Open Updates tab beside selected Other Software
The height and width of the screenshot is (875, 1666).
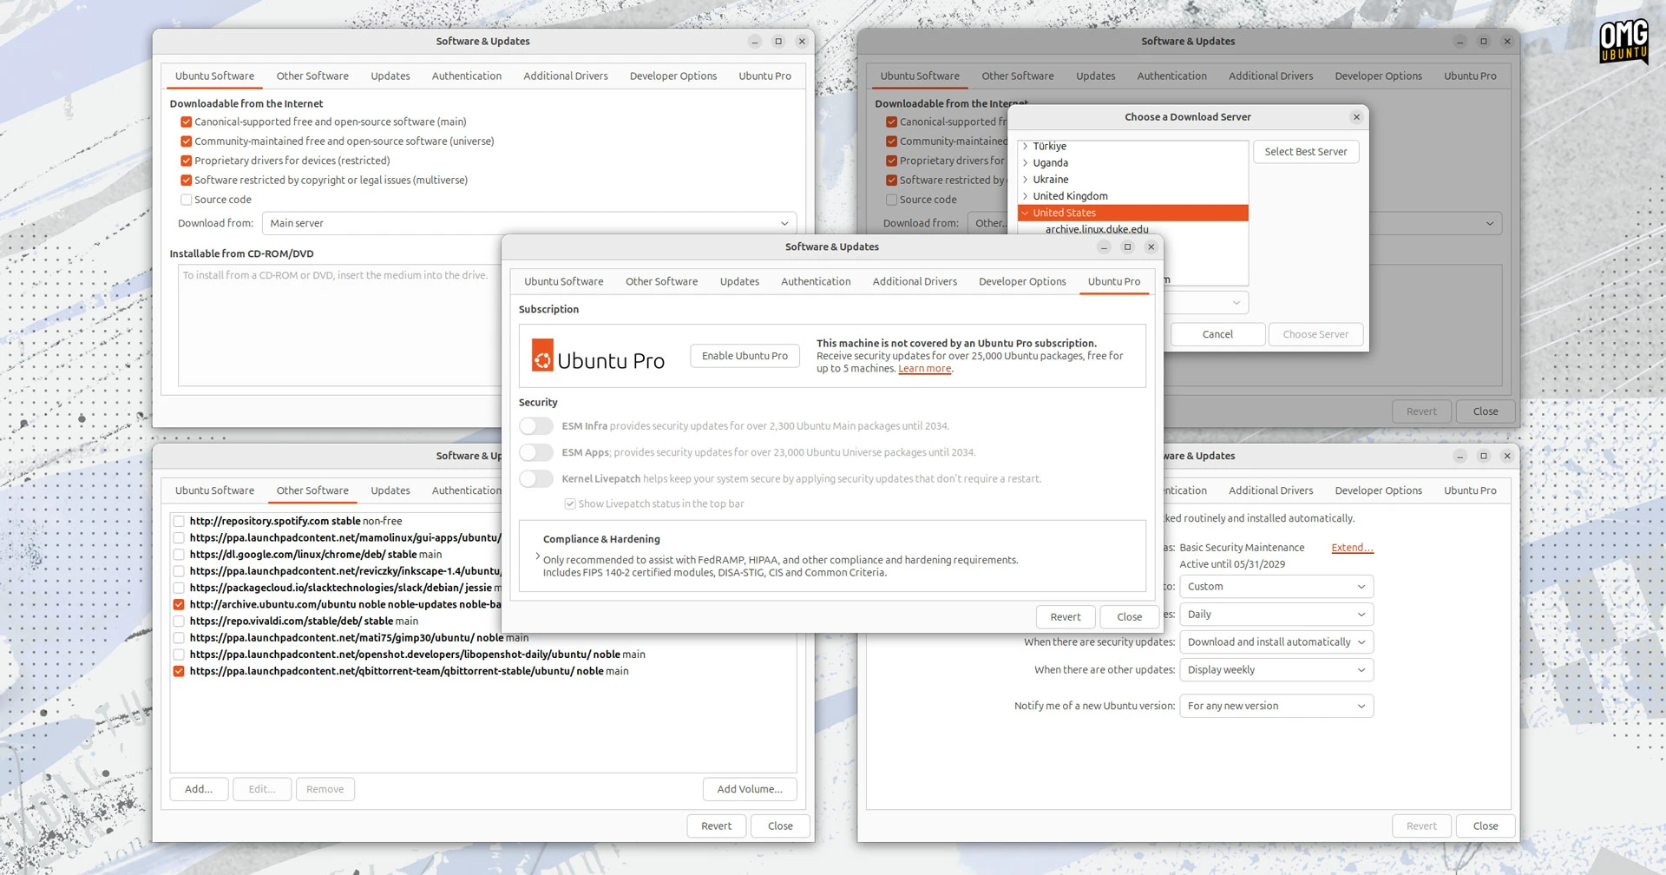coord(390,490)
